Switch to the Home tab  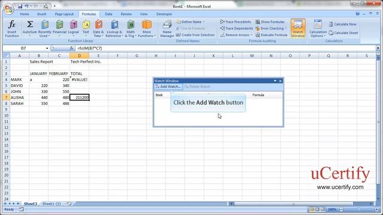pyautogui.click(x=25, y=14)
